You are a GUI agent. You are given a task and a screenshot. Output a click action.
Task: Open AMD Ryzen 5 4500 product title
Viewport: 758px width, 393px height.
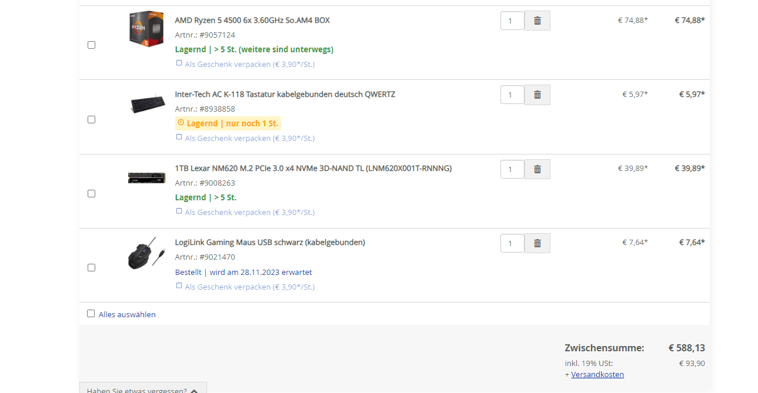point(252,20)
